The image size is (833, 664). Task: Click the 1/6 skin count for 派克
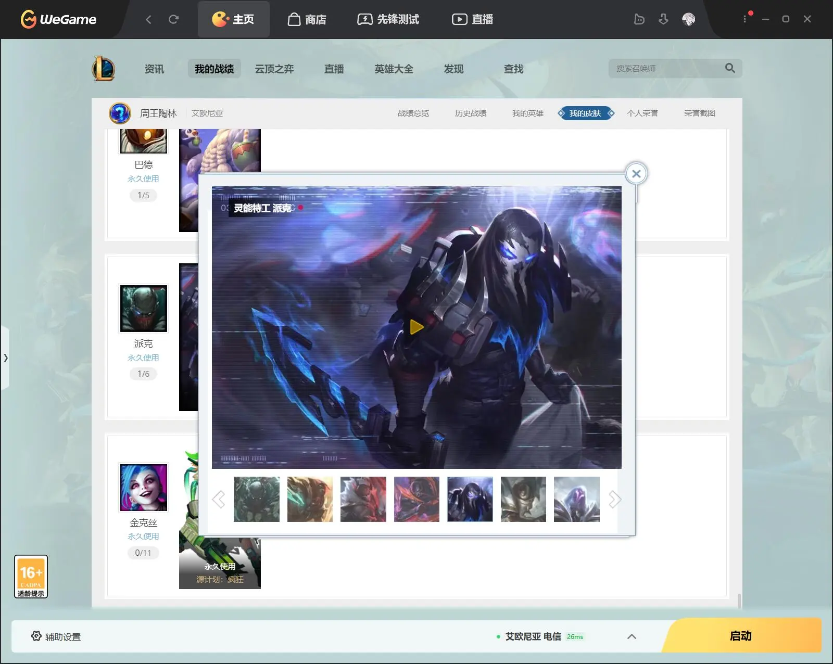pos(143,374)
